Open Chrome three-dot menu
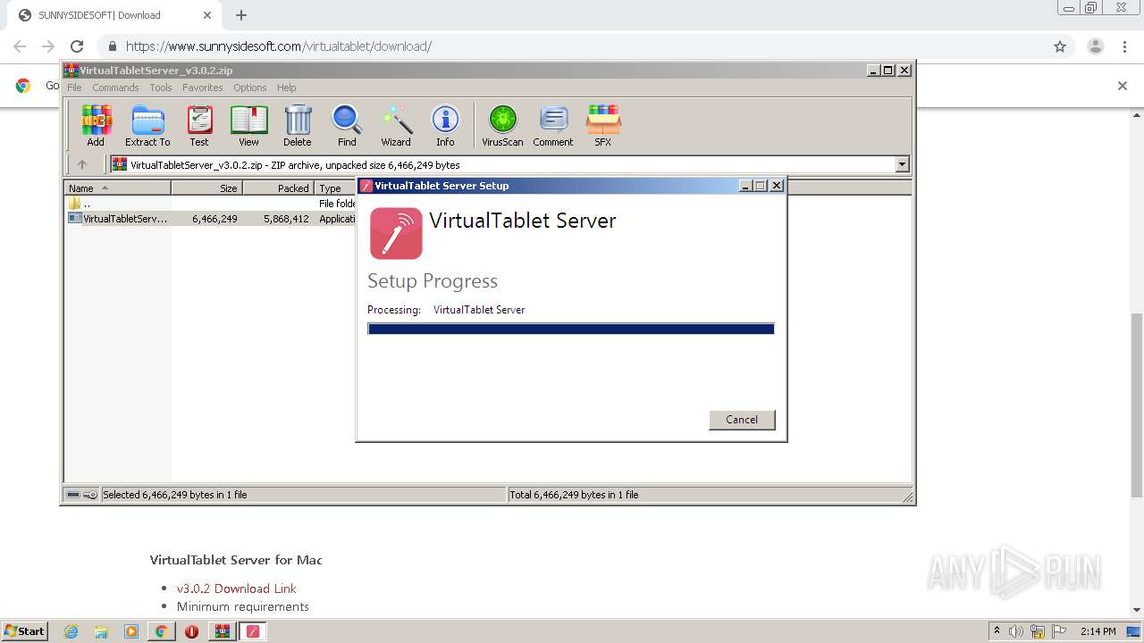This screenshot has height=643, width=1144. coord(1125,46)
